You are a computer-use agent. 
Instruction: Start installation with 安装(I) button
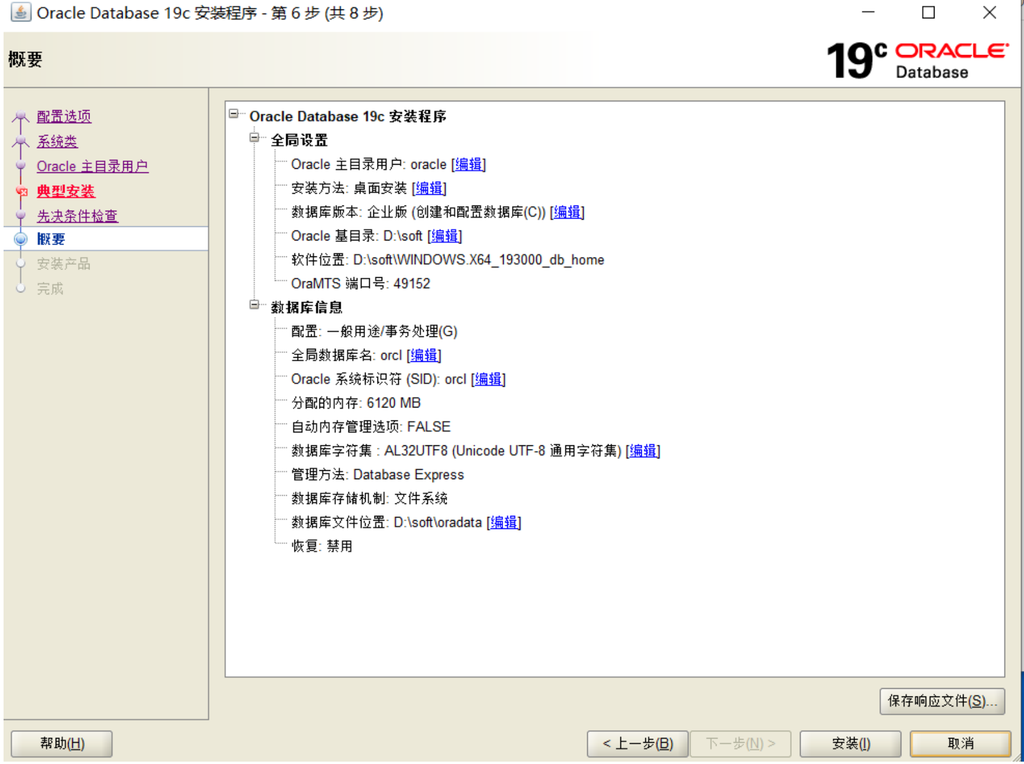coord(850,743)
